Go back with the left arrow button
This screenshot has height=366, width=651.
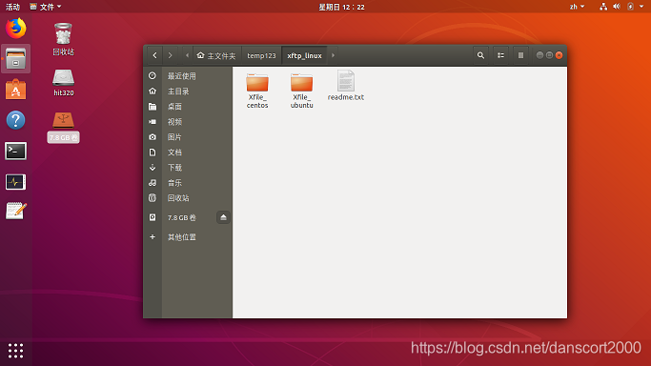click(154, 55)
